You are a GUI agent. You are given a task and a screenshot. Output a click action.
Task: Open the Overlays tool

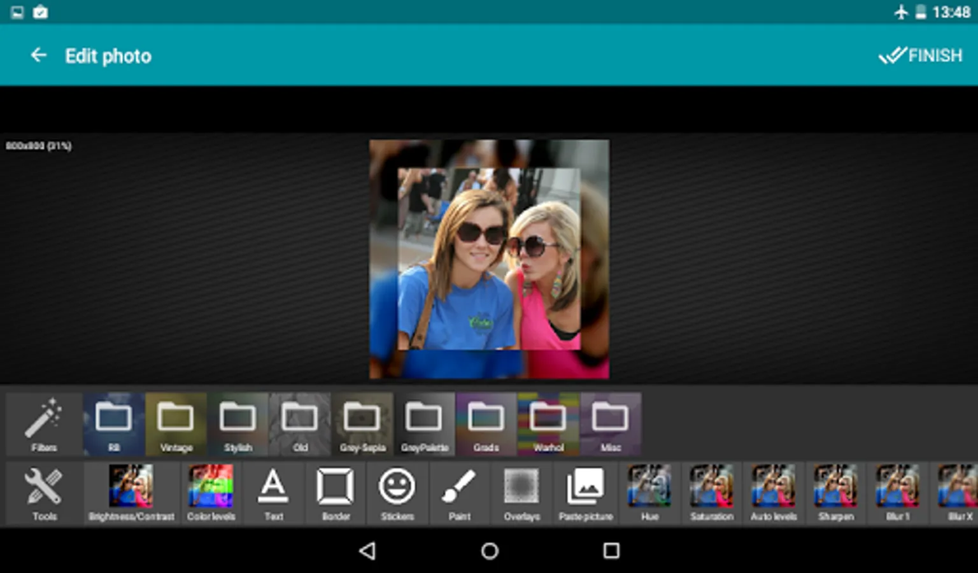521,493
